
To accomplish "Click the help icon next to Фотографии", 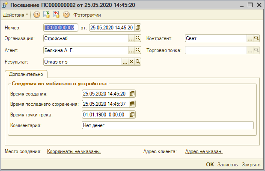I will (66, 14).
